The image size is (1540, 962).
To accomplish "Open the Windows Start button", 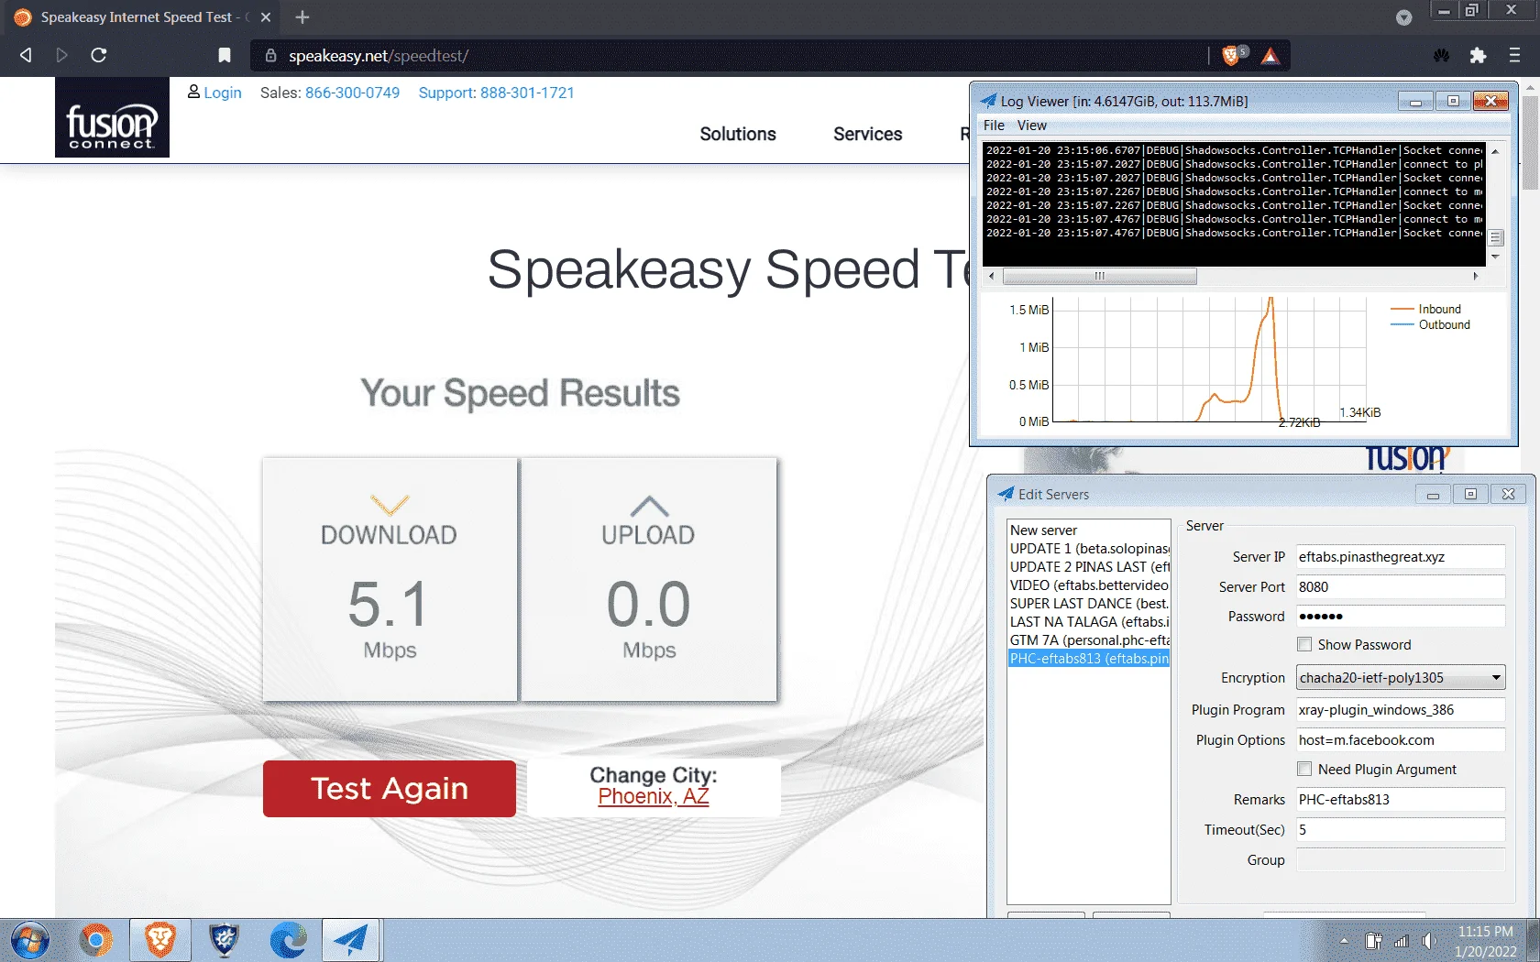I will tap(30, 941).
